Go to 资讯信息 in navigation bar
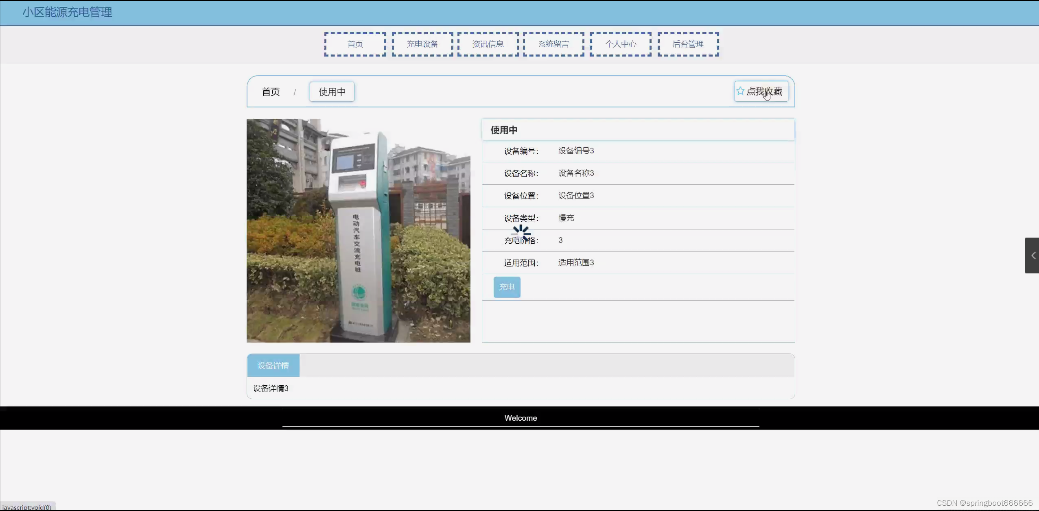Screen dimensions: 1039x511 [488, 44]
